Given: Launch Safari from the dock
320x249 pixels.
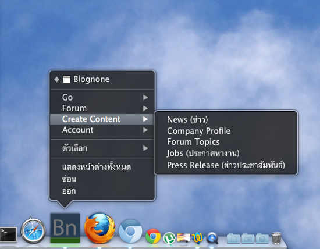Looking at the screenshot, I should (33, 230).
